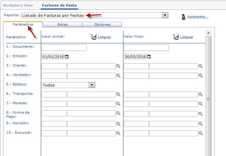Click initial Cliente code field
Viewport: 226px width, 156px height.
click(x=54, y=66)
